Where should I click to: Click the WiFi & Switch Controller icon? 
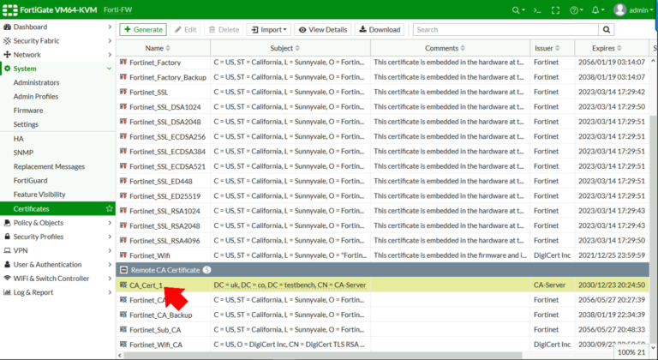[7, 278]
